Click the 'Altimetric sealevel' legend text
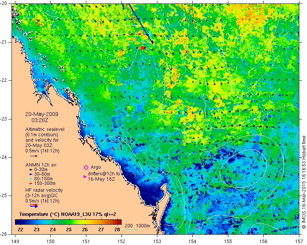307x245 pixels. (45, 129)
